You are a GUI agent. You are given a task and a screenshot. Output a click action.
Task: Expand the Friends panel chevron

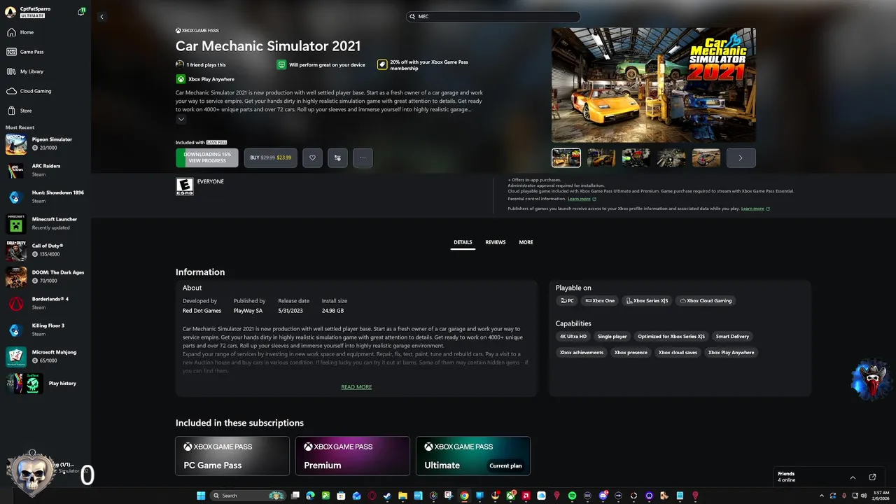[853, 477]
